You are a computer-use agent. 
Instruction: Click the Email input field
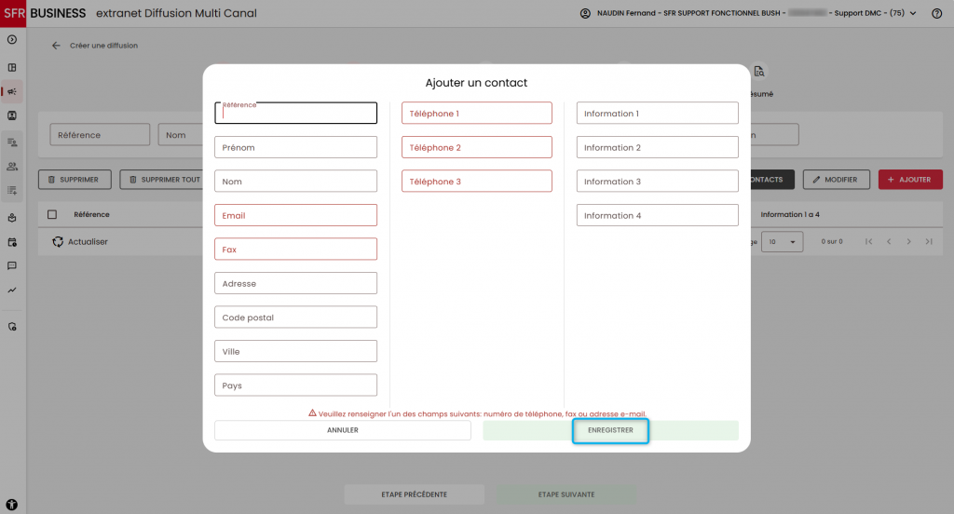[295, 215]
